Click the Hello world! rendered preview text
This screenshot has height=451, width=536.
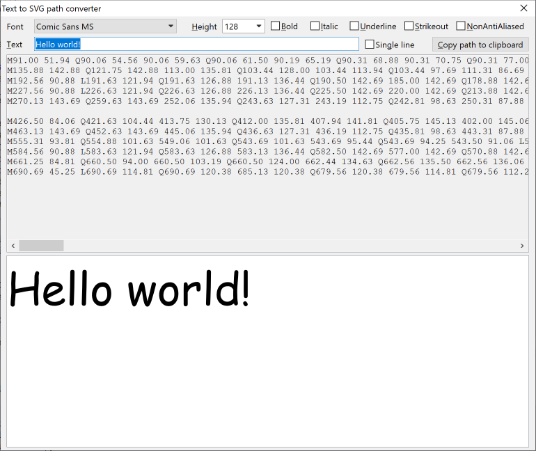pyautogui.click(x=129, y=290)
